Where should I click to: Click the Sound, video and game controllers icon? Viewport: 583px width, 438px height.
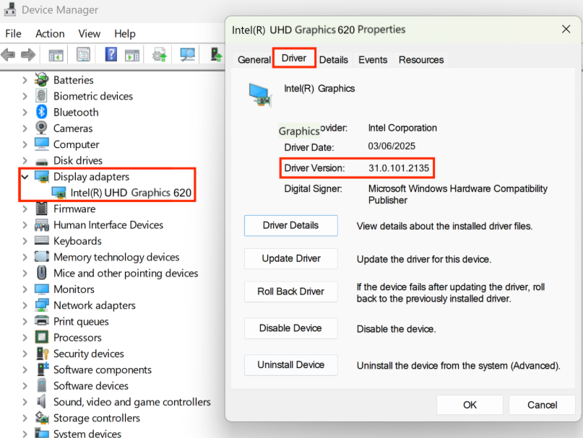[42, 402]
